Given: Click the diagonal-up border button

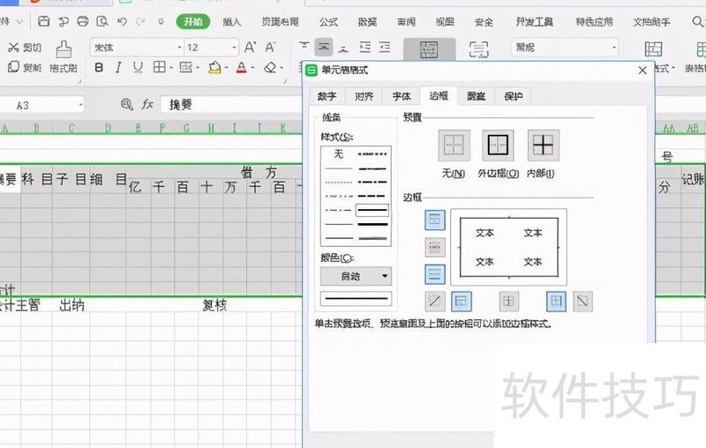Looking at the screenshot, I should click(x=435, y=301).
